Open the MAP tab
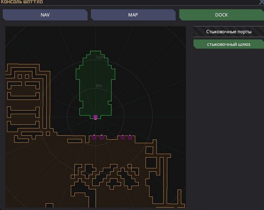Screen dimensions: 264x210 point(133,15)
